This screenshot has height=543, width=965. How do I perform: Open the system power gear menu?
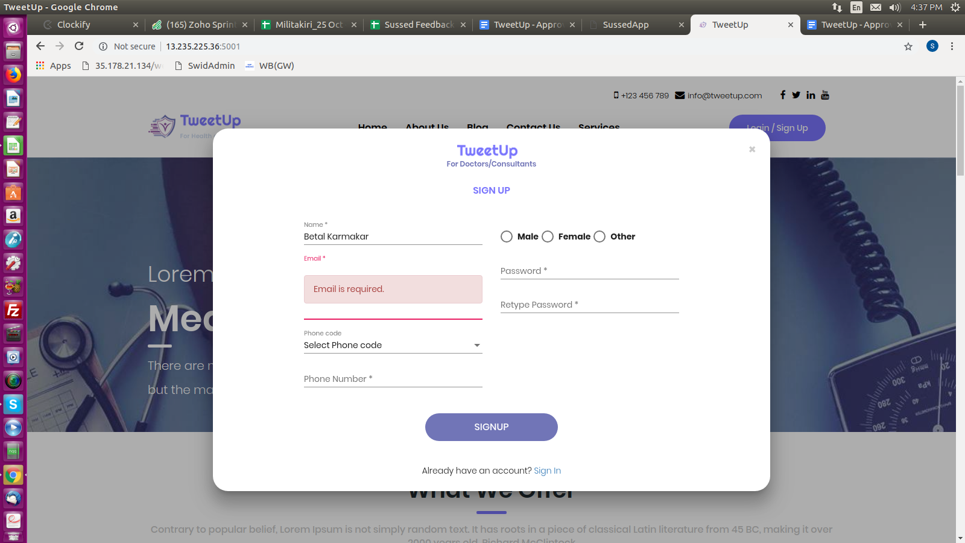955,7
